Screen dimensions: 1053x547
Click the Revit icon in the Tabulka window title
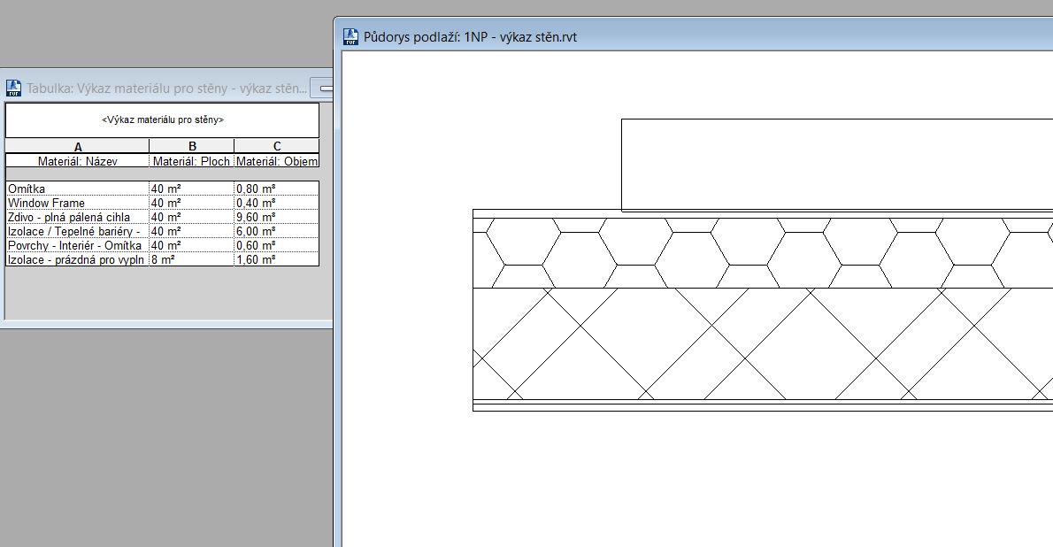13,88
